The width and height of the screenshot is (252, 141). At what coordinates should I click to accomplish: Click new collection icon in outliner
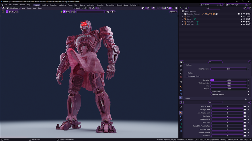pyautogui.click(x=249, y=8)
